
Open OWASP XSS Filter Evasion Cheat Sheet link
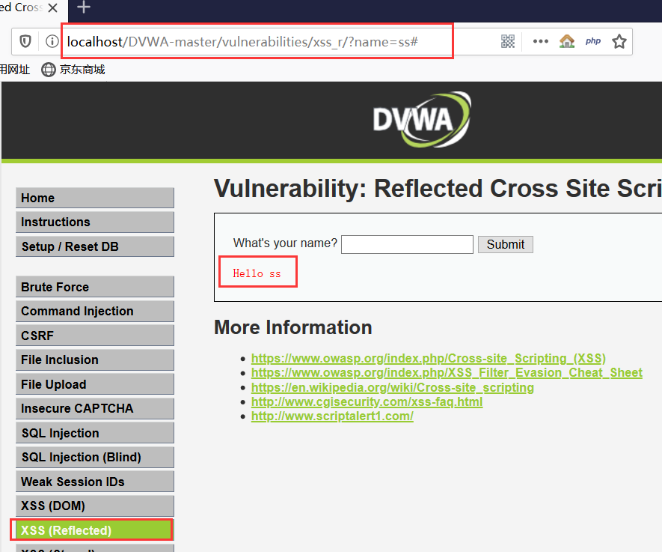point(447,373)
